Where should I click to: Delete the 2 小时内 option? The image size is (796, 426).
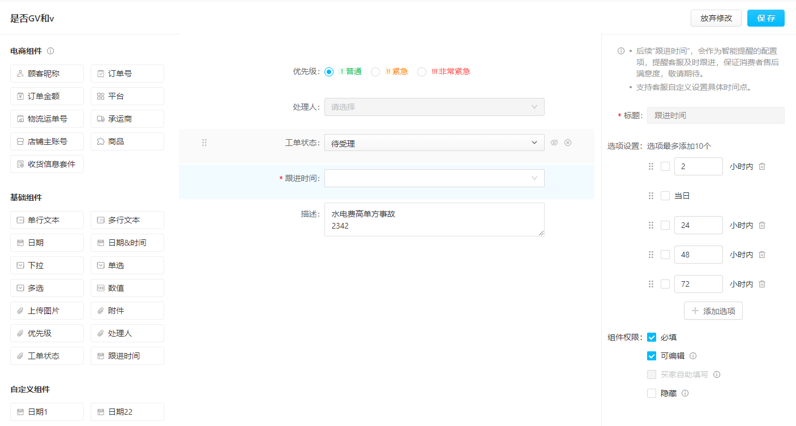coord(762,166)
